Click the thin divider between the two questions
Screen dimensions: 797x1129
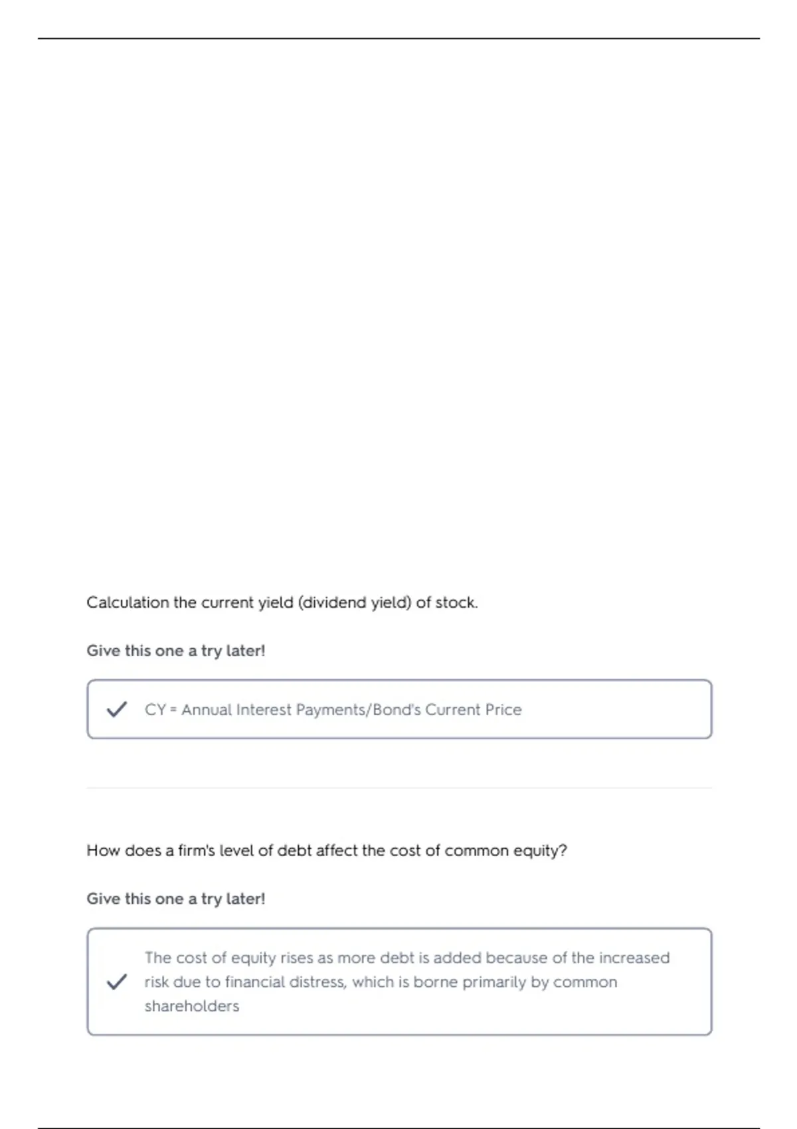[399, 788]
